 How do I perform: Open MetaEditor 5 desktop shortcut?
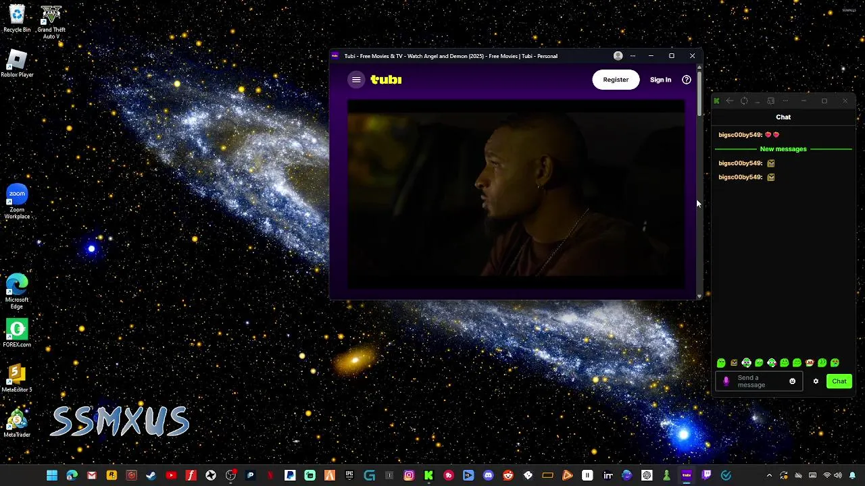tap(17, 379)
